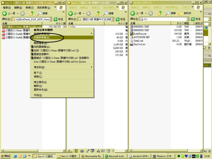Select the Doc folder
The image size is (212, 159).
click(72, 27)
